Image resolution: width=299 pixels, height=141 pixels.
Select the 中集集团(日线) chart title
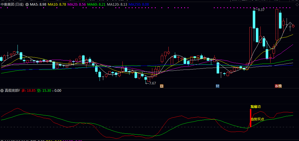(12, 5)
